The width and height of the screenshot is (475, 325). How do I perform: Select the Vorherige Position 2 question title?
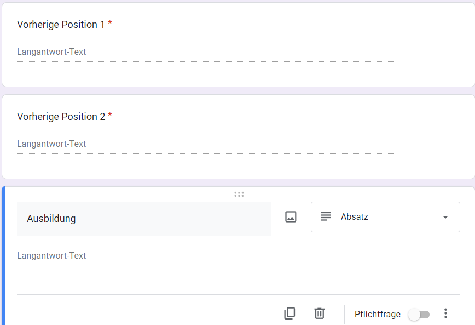(x=61, y=117)
